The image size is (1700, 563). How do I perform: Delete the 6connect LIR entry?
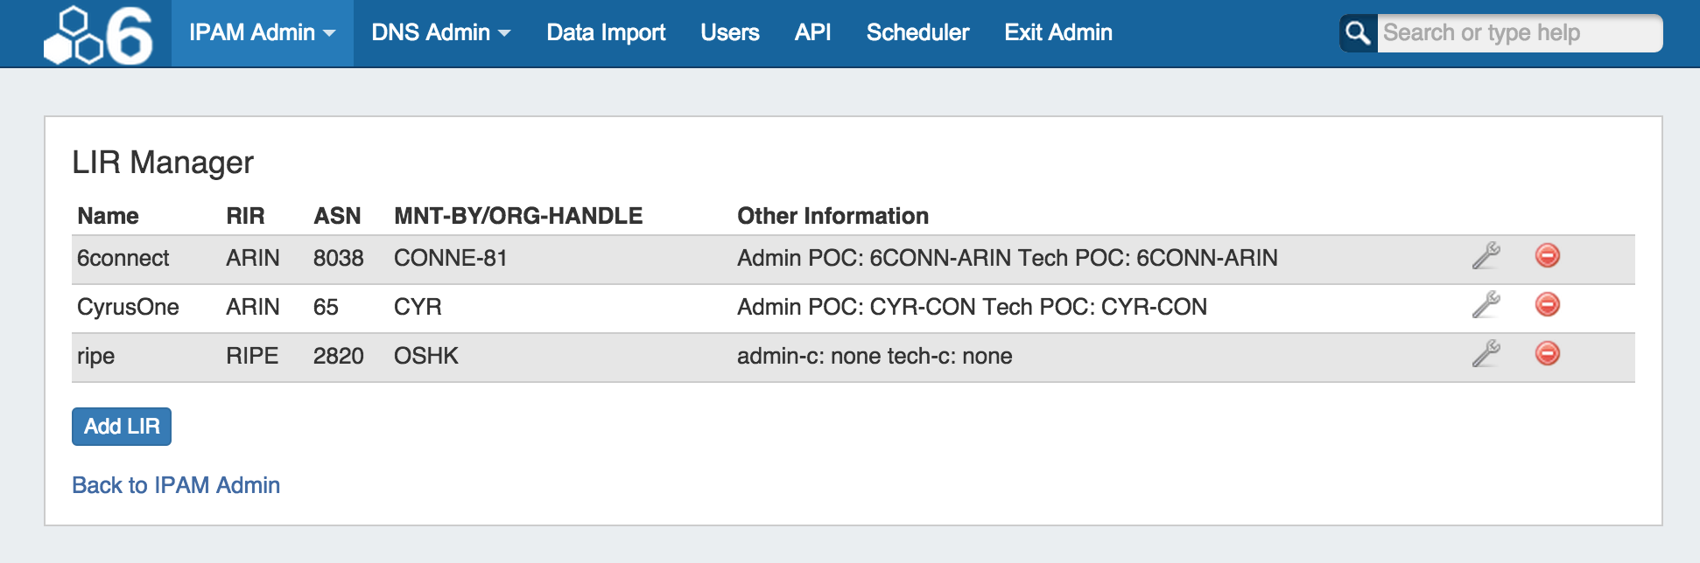pyautogui.click(x=1547, y=255)
